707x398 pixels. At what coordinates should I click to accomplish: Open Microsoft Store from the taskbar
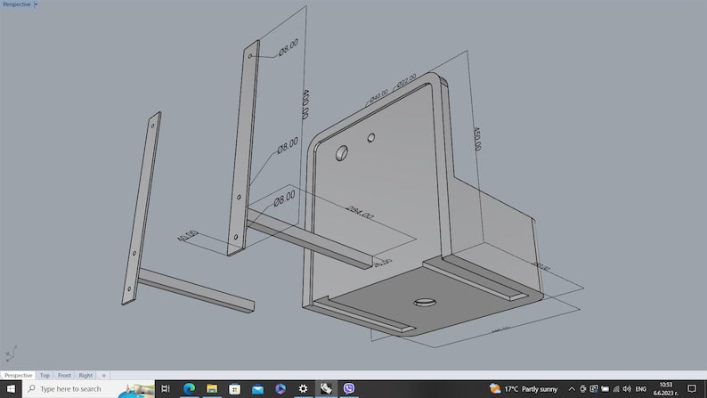click(x=234, y=388)
